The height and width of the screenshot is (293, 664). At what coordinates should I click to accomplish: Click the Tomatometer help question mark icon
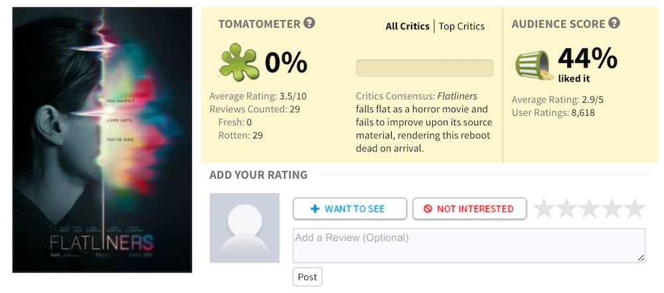(309, 23)
